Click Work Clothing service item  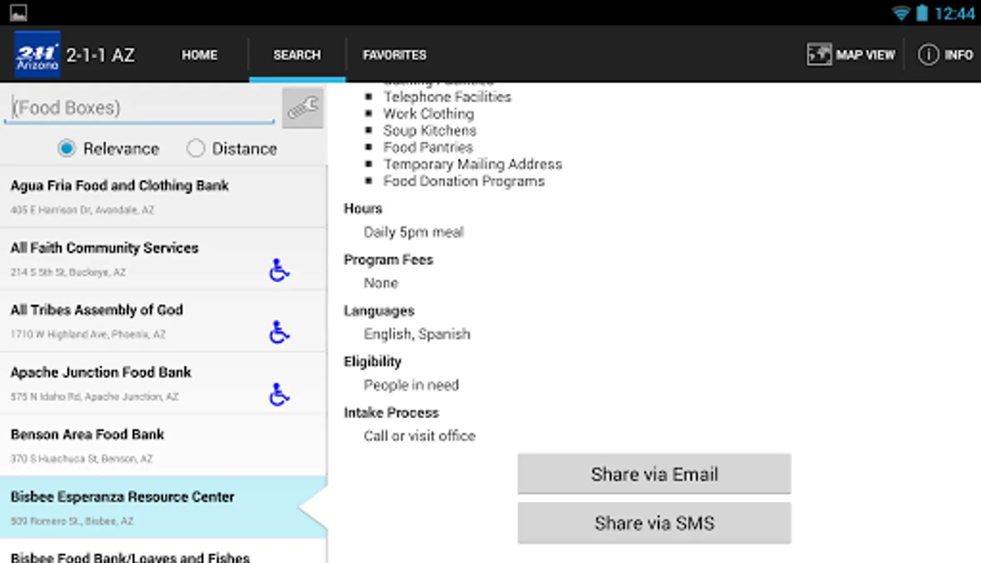(429, 114)
